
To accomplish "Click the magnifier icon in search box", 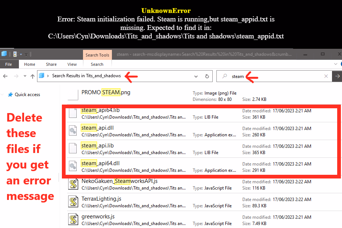I will pos(225,76).
